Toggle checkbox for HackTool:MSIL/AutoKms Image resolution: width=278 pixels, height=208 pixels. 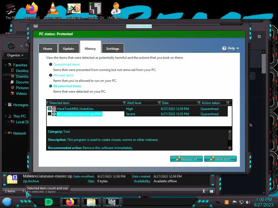(x=50, y=109)
